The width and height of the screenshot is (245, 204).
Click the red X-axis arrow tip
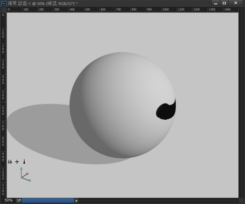[27, 174]
